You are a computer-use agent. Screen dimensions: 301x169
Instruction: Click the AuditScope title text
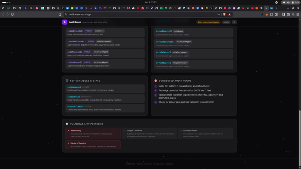coord(75,22)
